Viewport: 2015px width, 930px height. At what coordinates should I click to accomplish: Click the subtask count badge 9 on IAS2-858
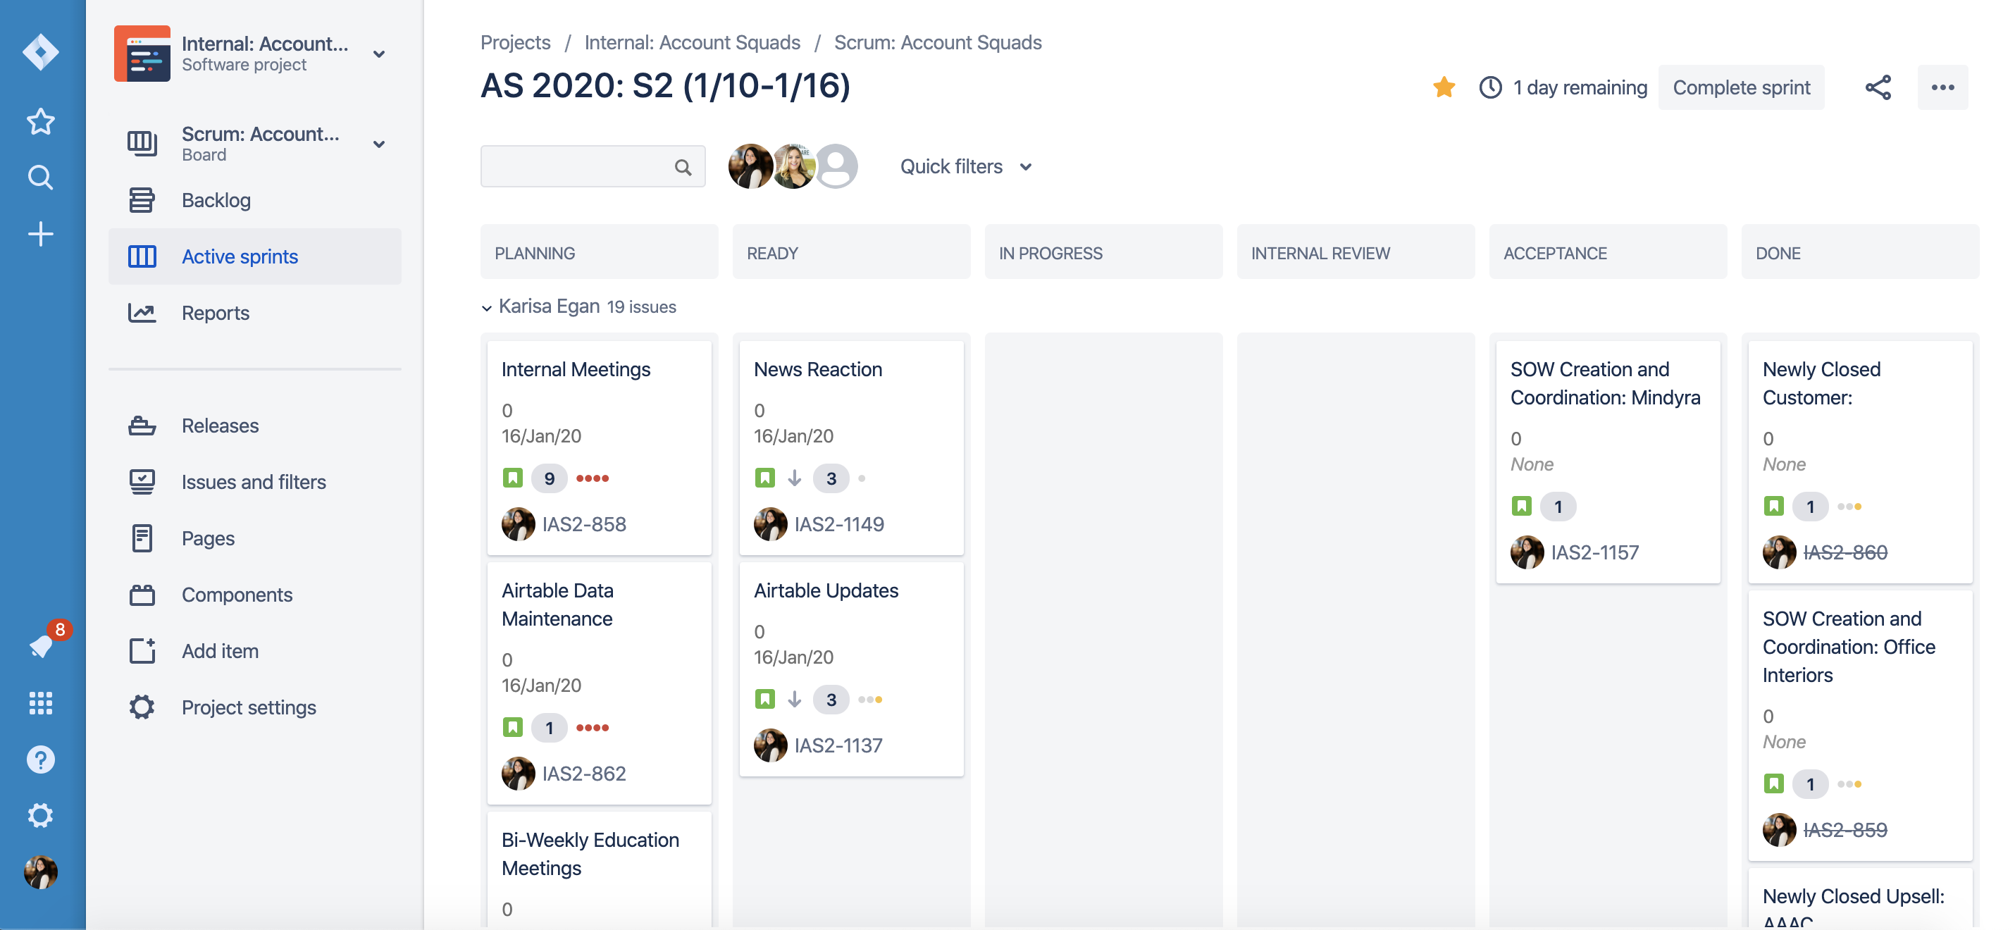549,478
